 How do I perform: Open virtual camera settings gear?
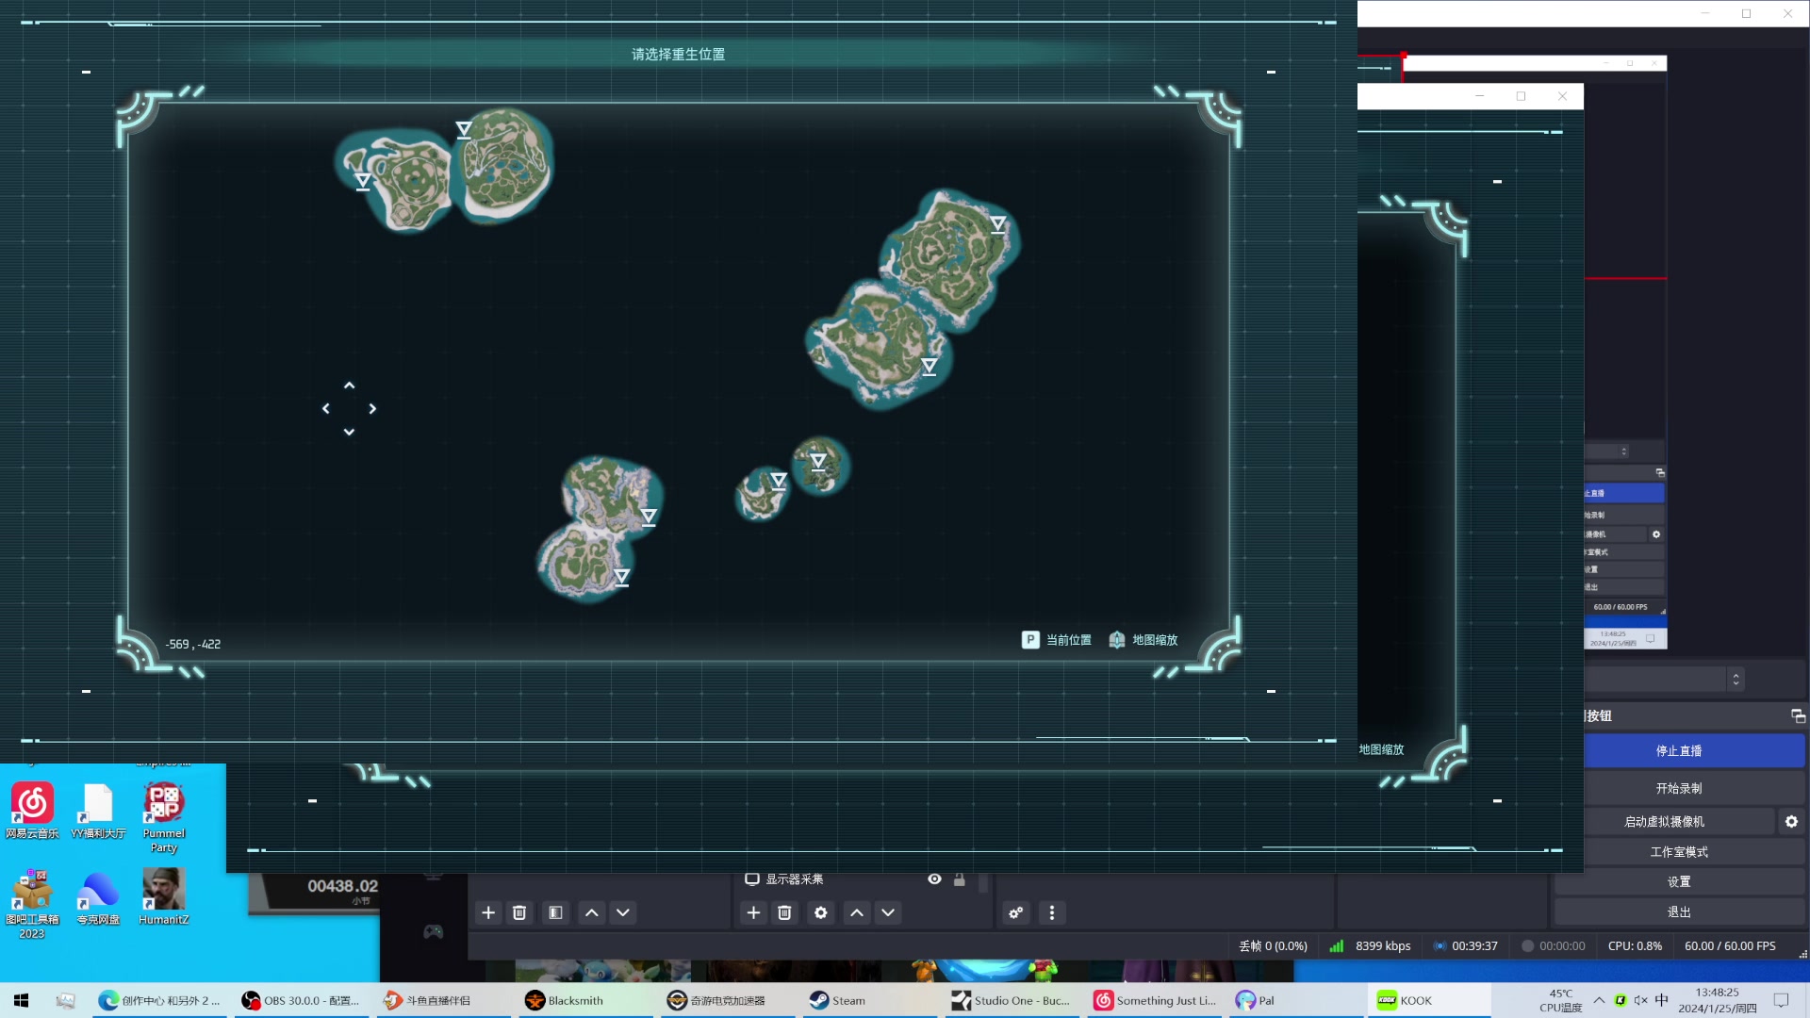tap(1791, 822)
